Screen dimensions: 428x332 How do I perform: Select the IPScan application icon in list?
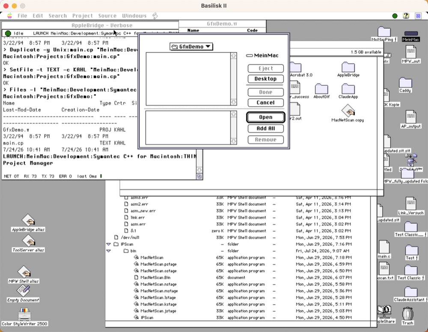pyautogui.click(x=136, y=317)
